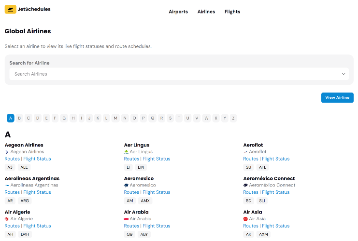Show airlines starting with M
This screenshot has width=358, height=241.
tap(115, 118)
